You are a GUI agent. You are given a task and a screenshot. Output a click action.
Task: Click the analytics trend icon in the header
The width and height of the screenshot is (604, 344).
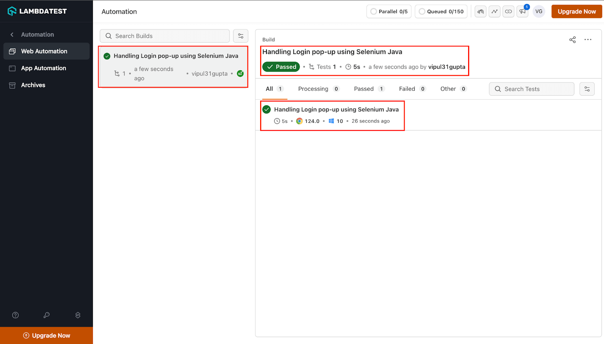tap(494, 11)
